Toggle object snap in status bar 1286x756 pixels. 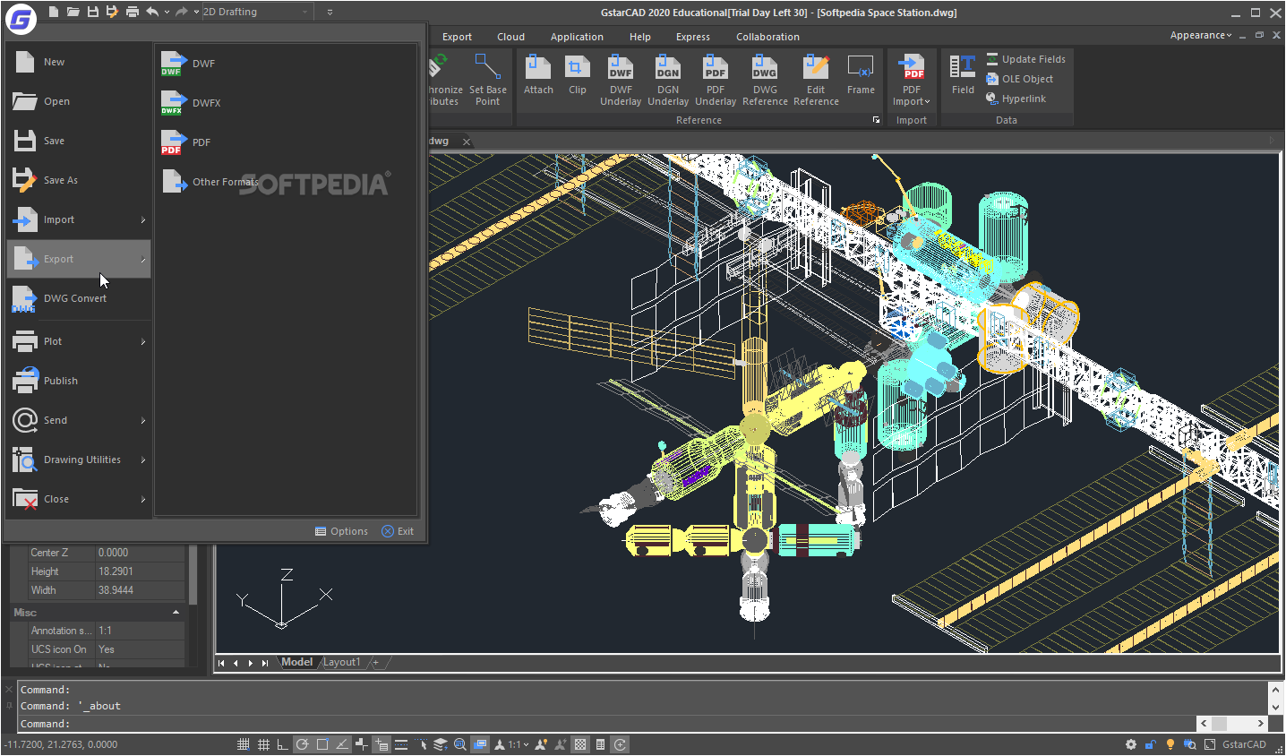pos(322,744)
